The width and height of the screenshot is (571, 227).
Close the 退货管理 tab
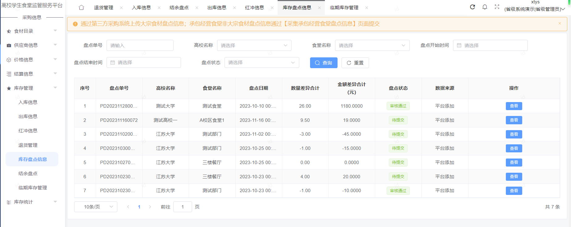pos(121,8)
